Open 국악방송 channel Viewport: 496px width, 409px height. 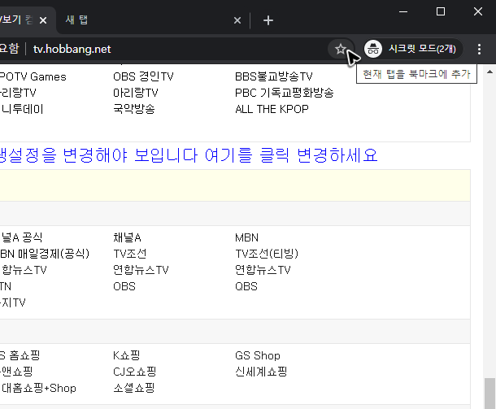click(x=134, y=109)
